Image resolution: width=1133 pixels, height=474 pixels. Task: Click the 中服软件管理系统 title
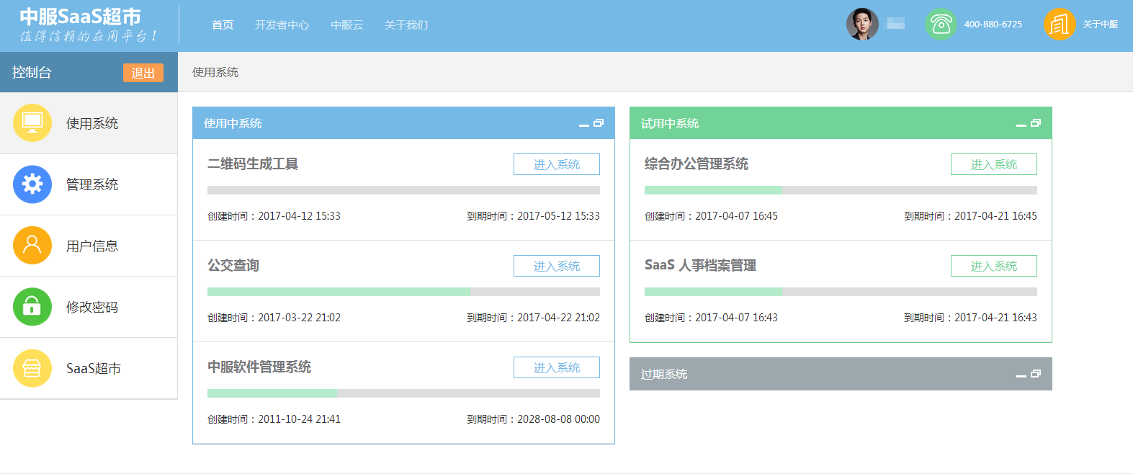point(259,367)
